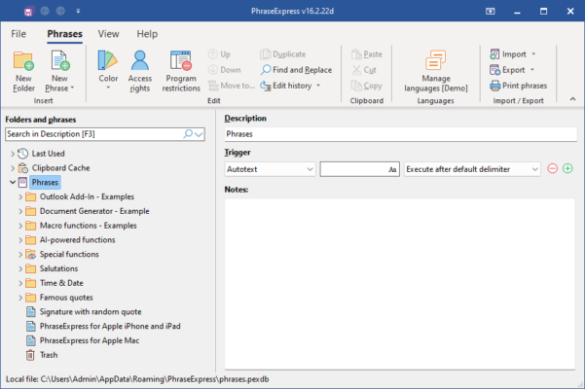Click Cut in the Clipboard group
585x389 pixels.
[x=364, y=70]
